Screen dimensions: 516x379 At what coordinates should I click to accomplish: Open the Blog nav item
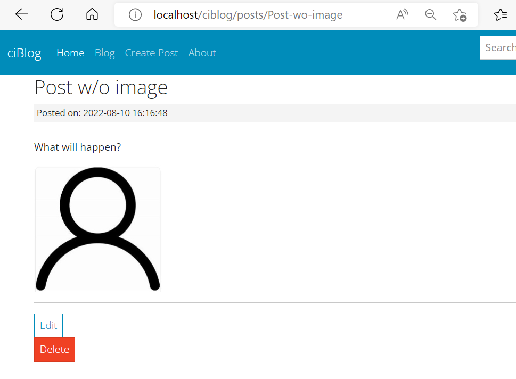click(105, 53)
